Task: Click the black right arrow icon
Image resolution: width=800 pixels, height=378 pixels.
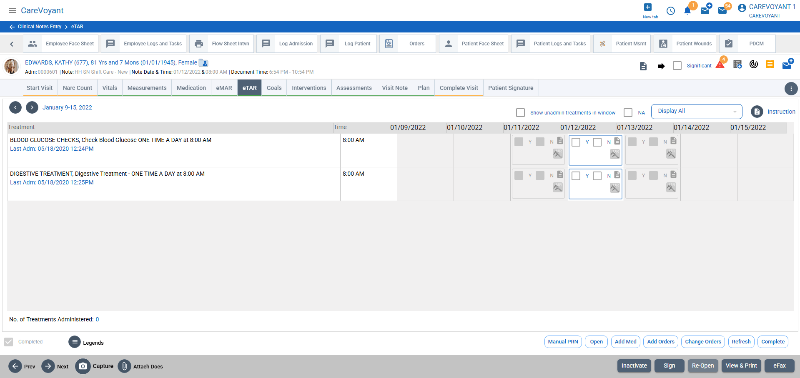Action: coord(661,66)
